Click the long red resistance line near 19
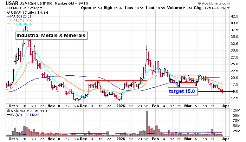The width and height of the screenshot is (246, 142). tap(115, 80)
